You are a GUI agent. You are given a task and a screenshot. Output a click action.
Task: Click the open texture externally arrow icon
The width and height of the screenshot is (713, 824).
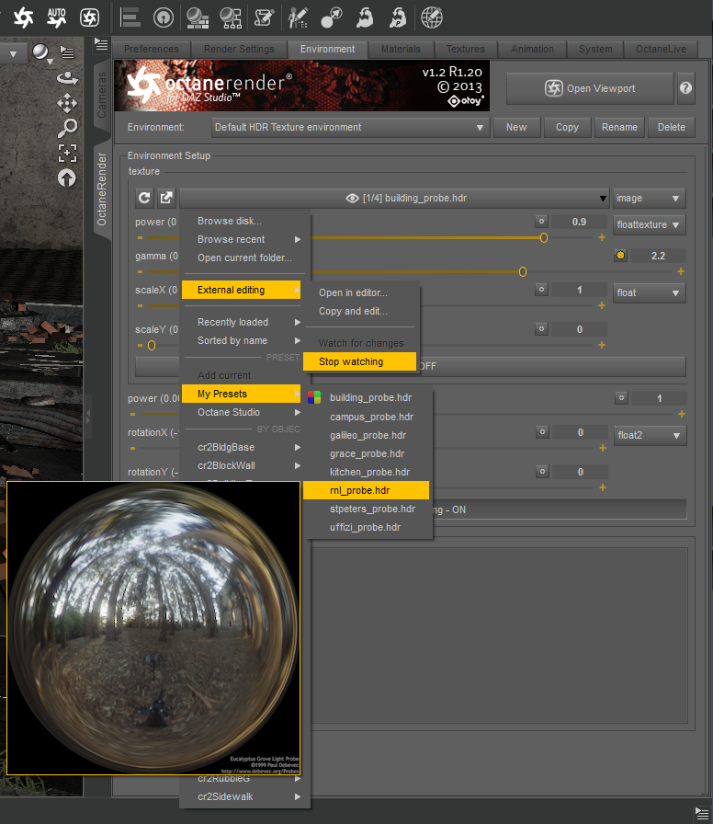click(166, 198)
